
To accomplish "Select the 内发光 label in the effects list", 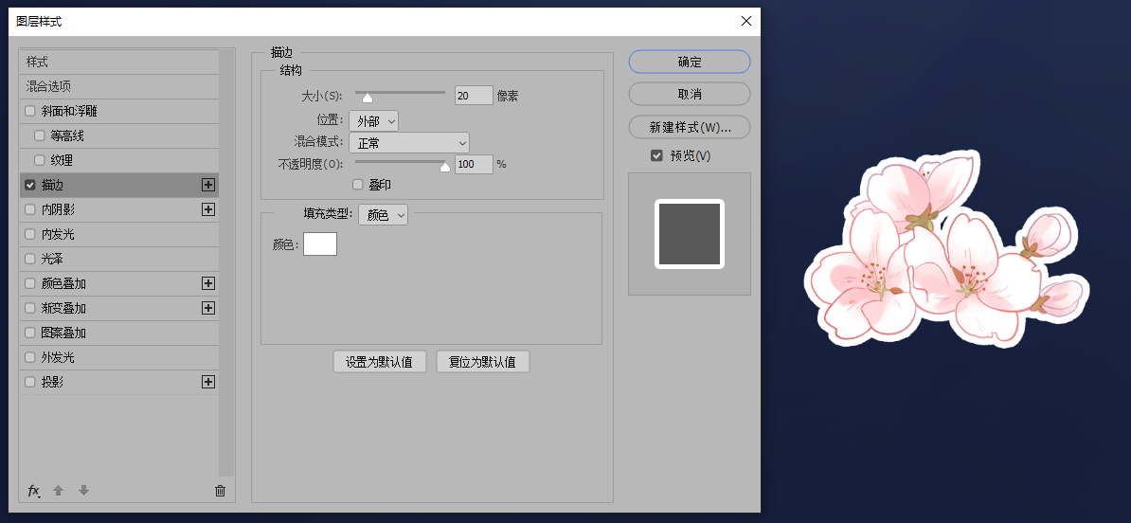I will click(58, 234).
